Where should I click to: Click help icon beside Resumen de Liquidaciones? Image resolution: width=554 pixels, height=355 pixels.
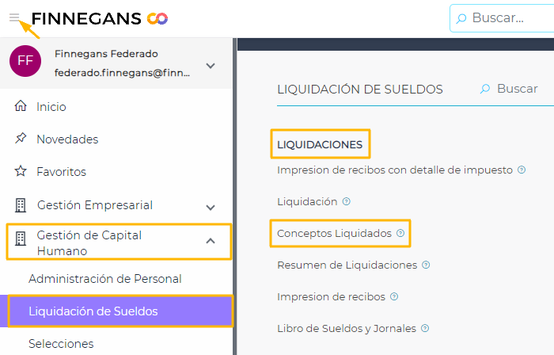pyautogui.click(x=426, y=265)
